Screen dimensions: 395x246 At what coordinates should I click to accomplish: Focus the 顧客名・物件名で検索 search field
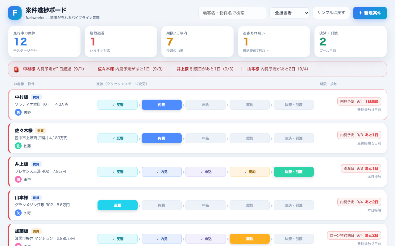[x=232, y=13]
